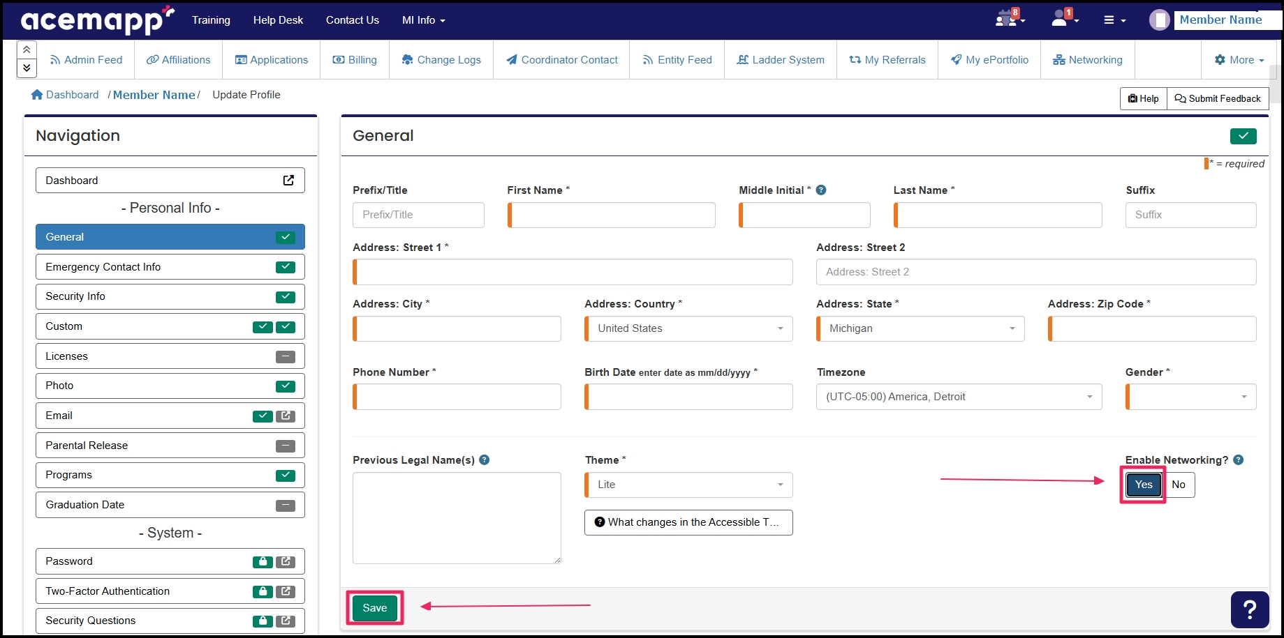Open the MI Info menu
This screenshot has width=1284, height=638.
(x=422, y=20)
